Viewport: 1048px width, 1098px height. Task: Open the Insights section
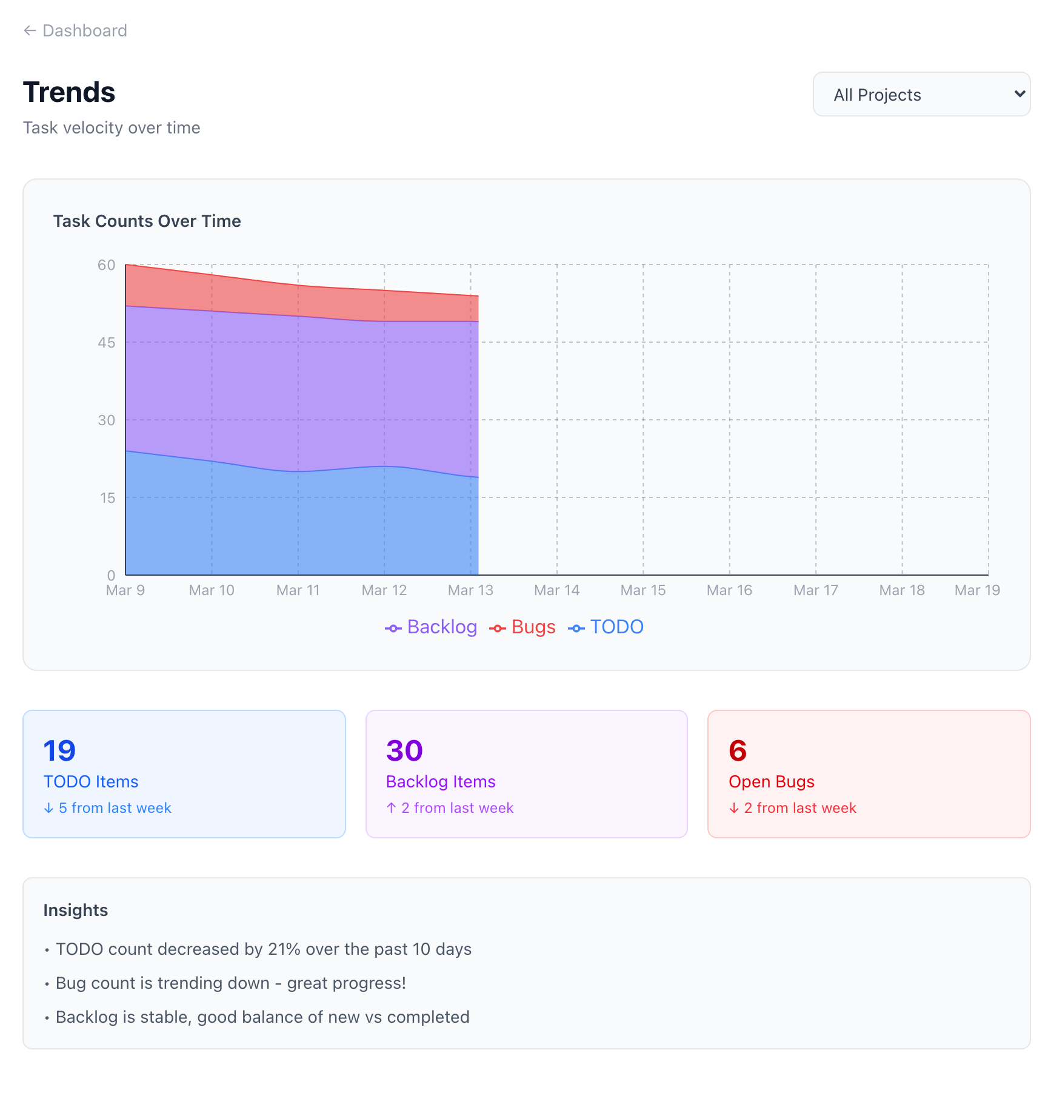[76, 910]
